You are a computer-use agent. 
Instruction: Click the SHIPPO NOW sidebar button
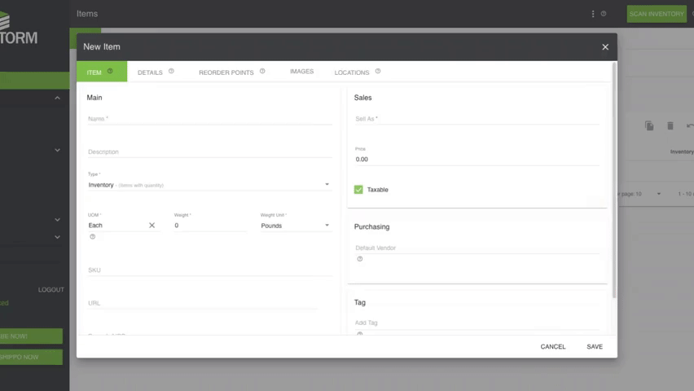[31, 357]
